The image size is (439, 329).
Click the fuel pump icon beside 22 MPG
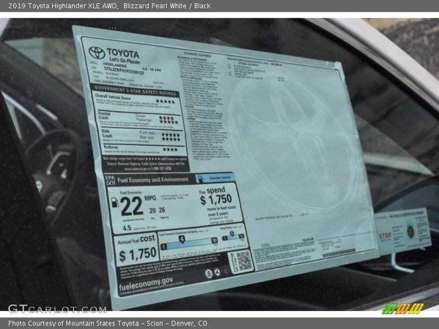[x=115, y=202]
